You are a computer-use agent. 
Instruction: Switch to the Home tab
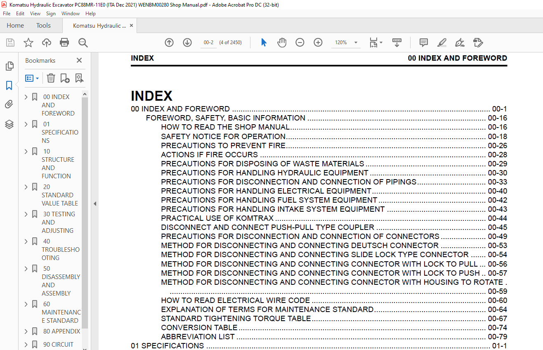pyautogui.click(x=15, y=26)
